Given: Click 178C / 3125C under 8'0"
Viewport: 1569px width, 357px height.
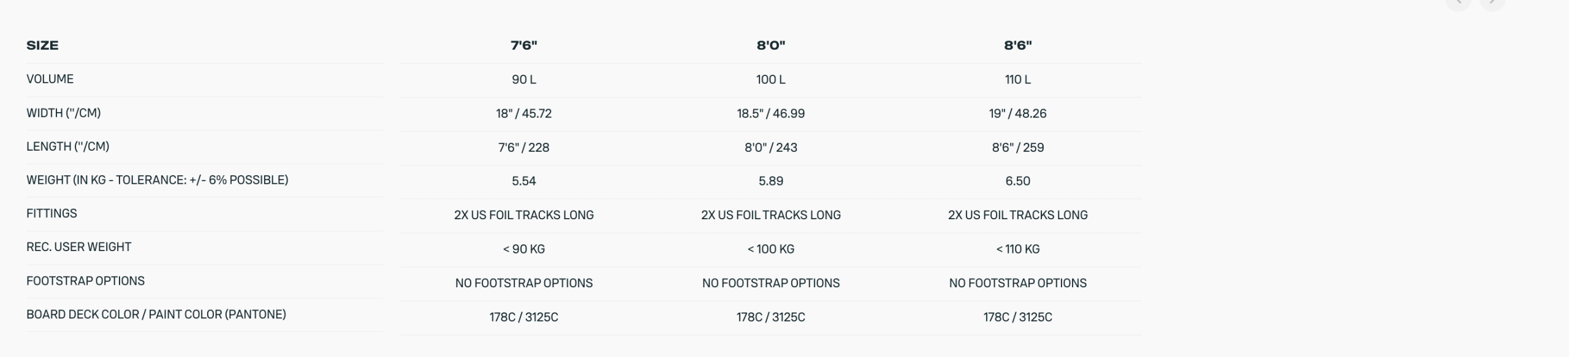Looking at the screenshot, I should point(770,317).
